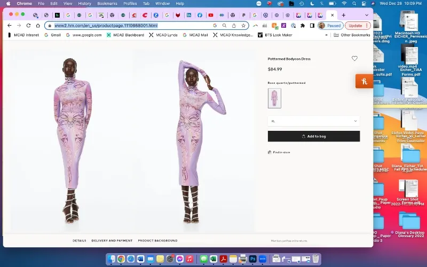Open LinkedIn tab in tab strip
Image resolution: width=427 pixels, height=267 pixels.
(x=189, y=15)
